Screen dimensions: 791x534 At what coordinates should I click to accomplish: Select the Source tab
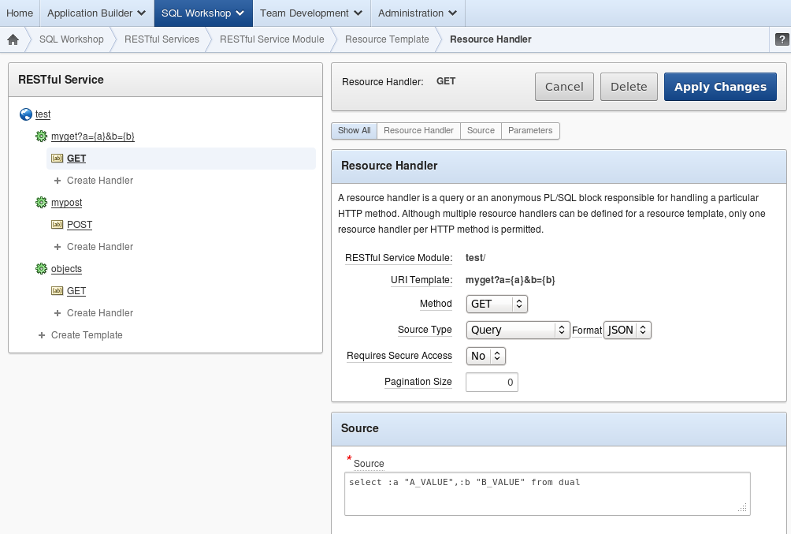tap(481, 130)
